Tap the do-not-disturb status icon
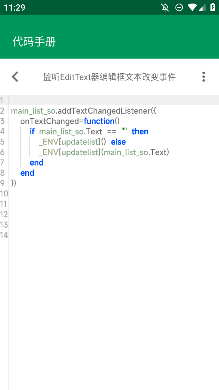 tap(179, 8)
